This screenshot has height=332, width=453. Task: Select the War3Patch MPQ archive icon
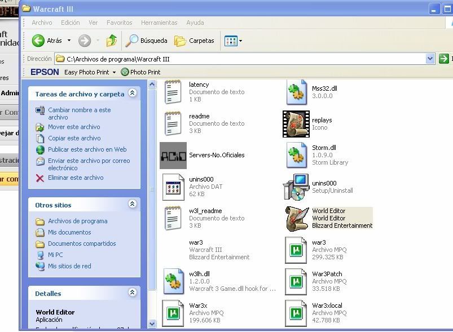tap(296, 282)
